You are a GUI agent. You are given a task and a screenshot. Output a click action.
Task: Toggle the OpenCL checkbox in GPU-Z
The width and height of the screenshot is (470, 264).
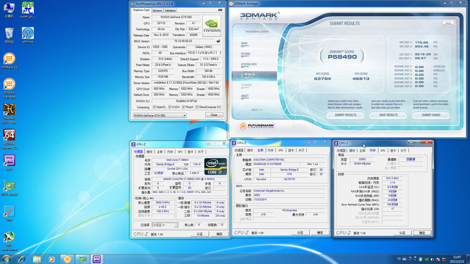[154, 107]
